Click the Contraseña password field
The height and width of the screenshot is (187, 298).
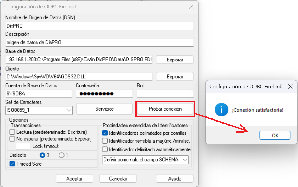click(x=104, y=93)
